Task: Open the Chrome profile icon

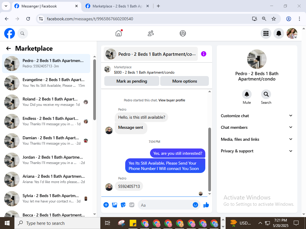Action: point(289,19)
